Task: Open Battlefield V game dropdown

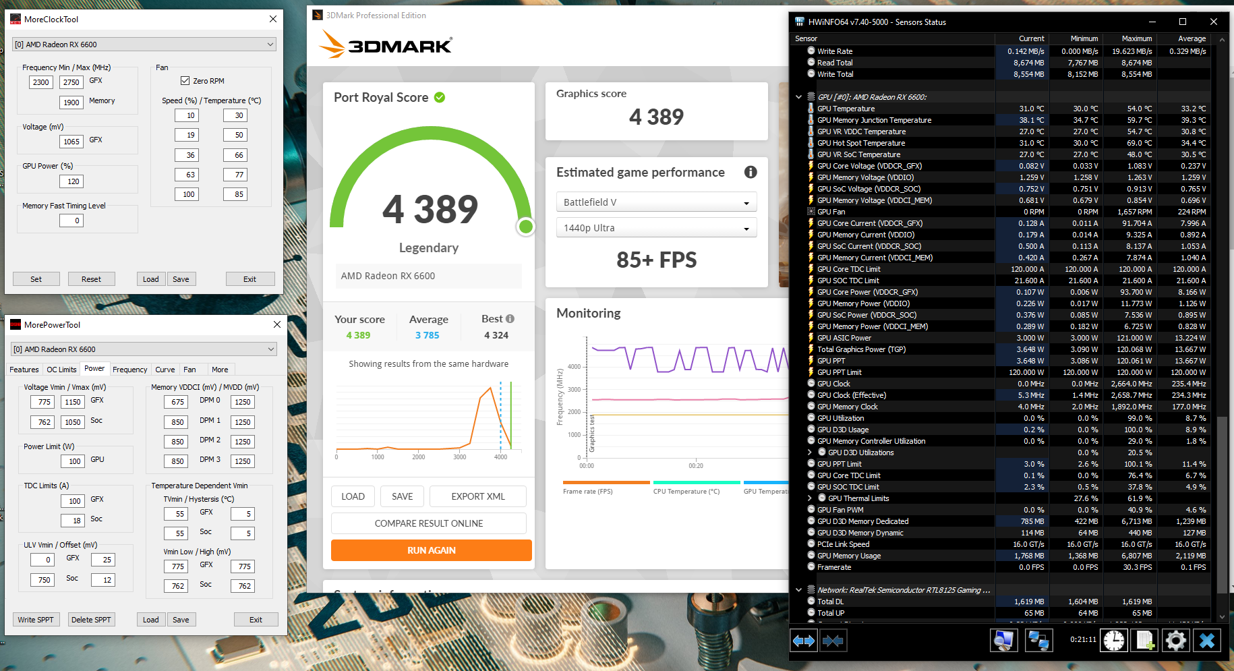Action: coord(656,202)
